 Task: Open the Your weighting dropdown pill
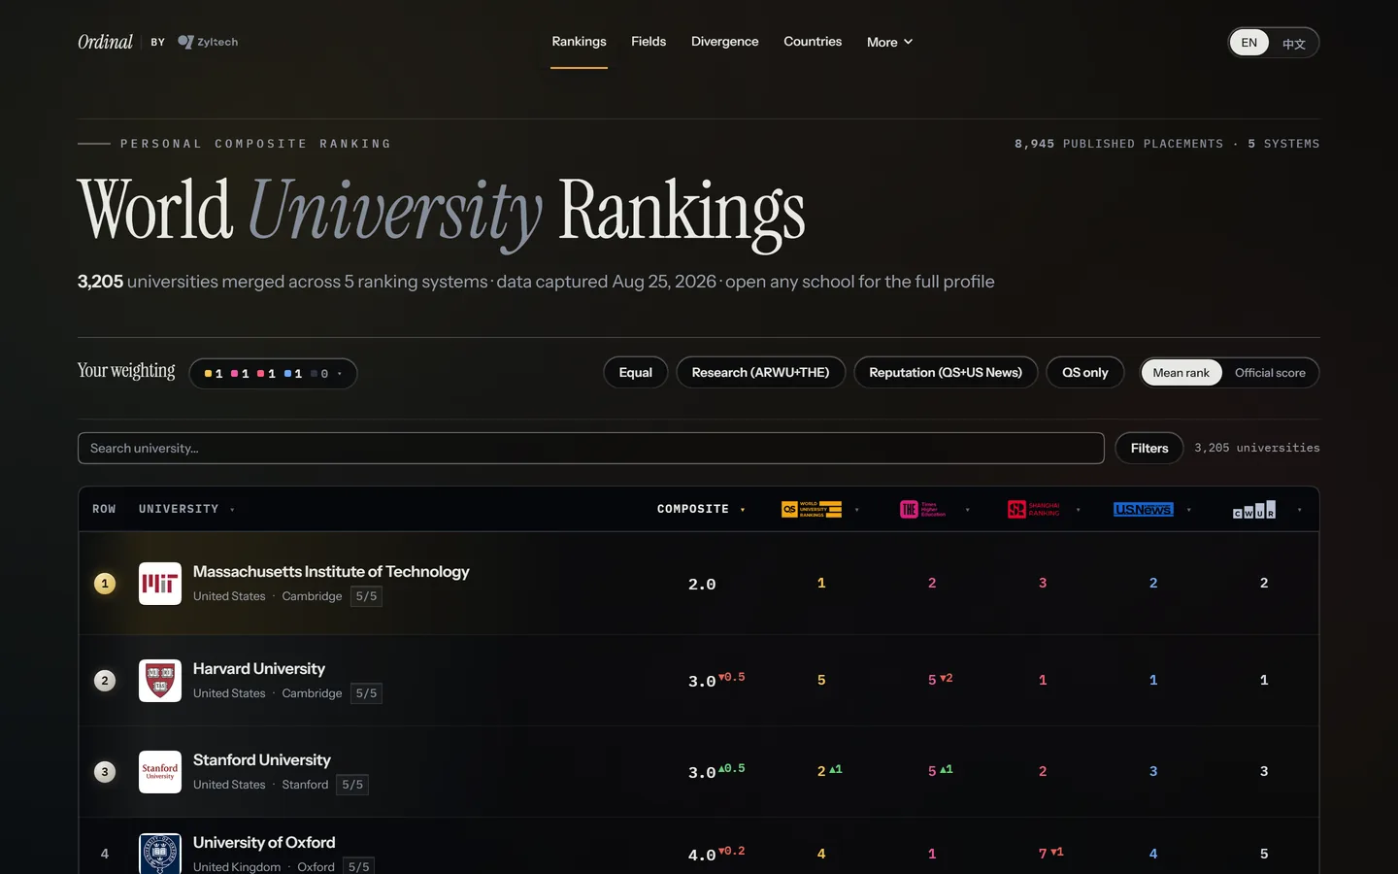(x=273, y=374)
